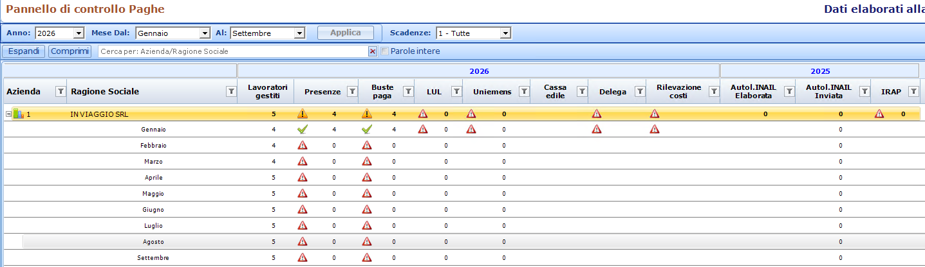Click the Lavoratori gestiti column header

(266, 92)
